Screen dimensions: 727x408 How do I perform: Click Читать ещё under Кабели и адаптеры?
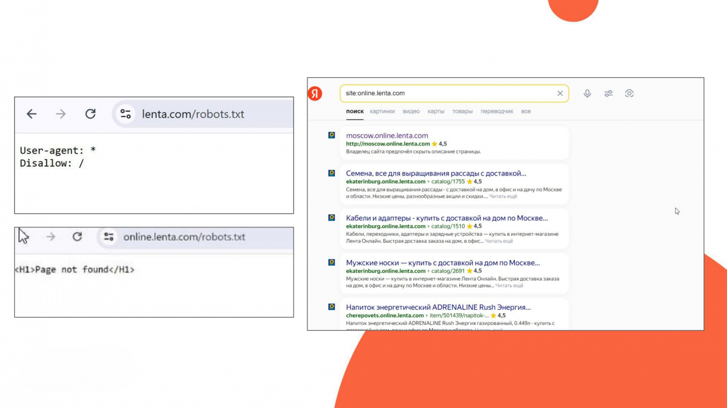[x=499, y=241]
